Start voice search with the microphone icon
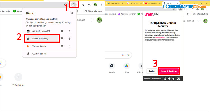Screen dimensions: 210x112 tap(122, 55)
